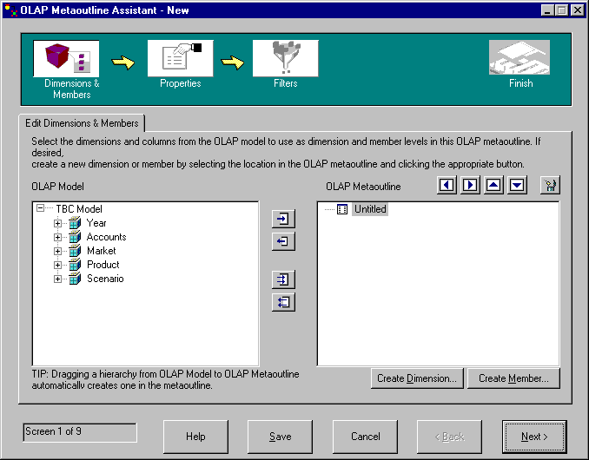Jump to the Finish step icon
The height and width of the screenshot is (460, 589).
tap(520, 57)
